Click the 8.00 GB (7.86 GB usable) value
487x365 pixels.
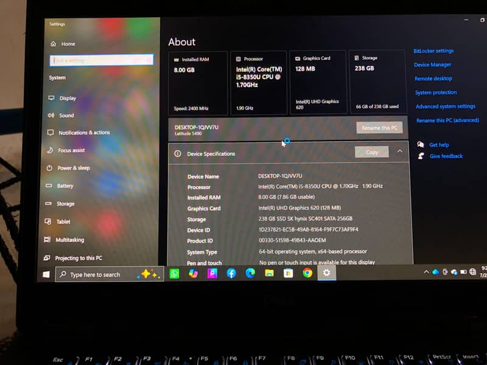click(286, 196)
